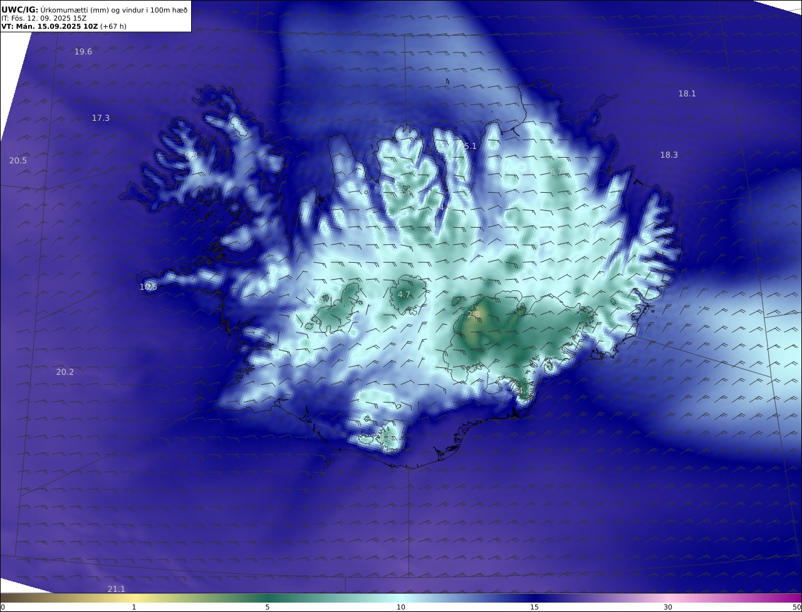Select the 20.5 value label
The image size is (802, 612).
[x=18, y=161]
